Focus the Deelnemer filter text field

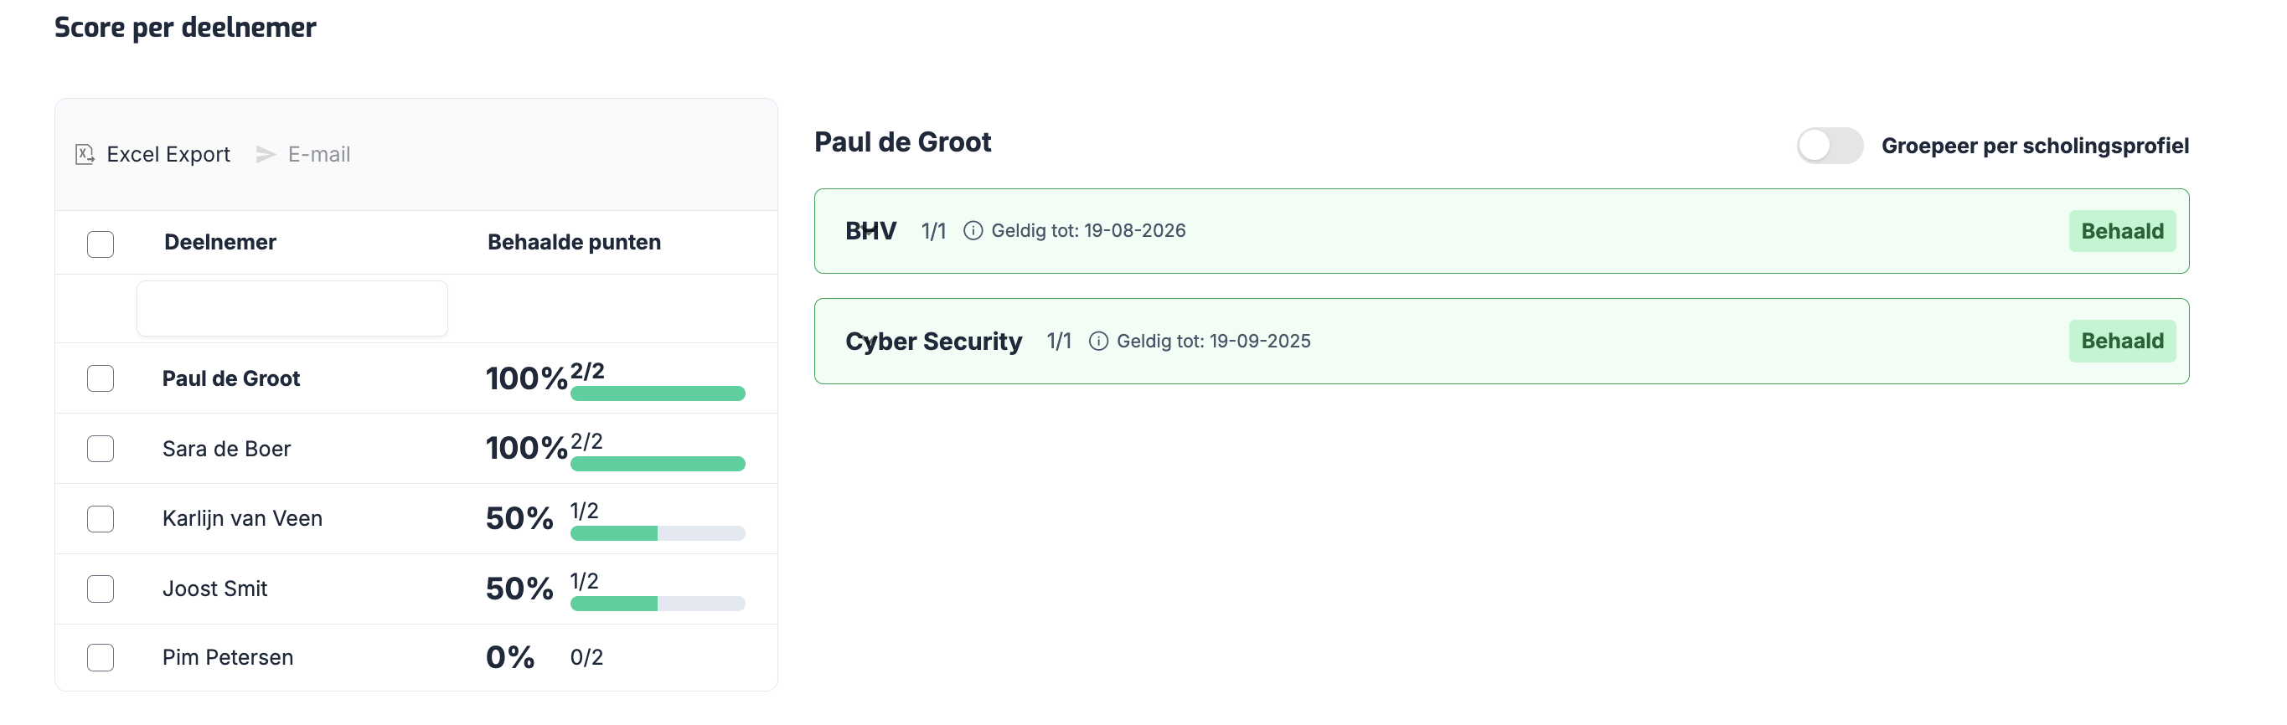click(292, 309)
